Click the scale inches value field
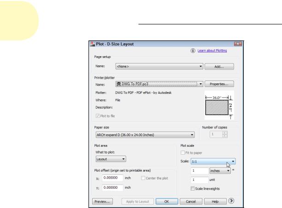This screenshot has height=208, width=282. click(200, 171)
